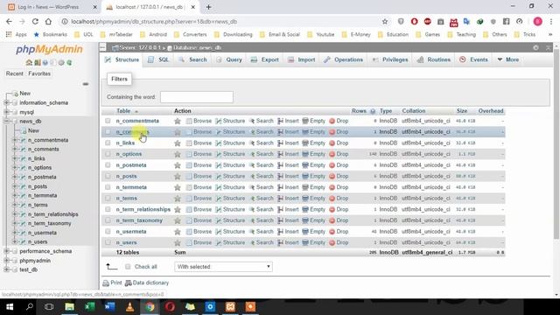Go to the Operations tab
The width and height of the screenshot is (560, 315).
pyautogui.click(x=344, y=59)
